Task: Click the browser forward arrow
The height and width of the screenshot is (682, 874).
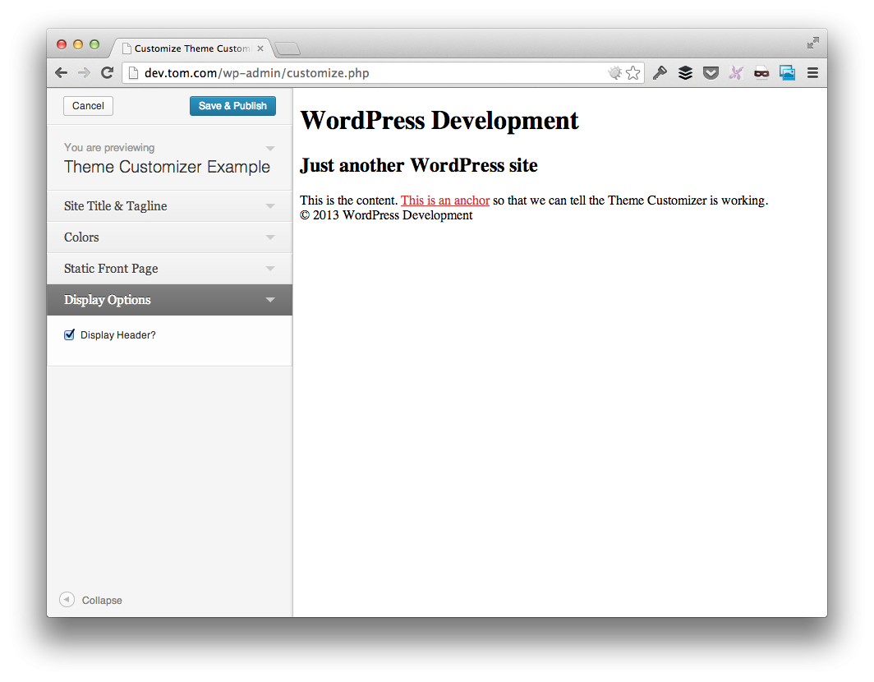Action: (x=84, y=73)
